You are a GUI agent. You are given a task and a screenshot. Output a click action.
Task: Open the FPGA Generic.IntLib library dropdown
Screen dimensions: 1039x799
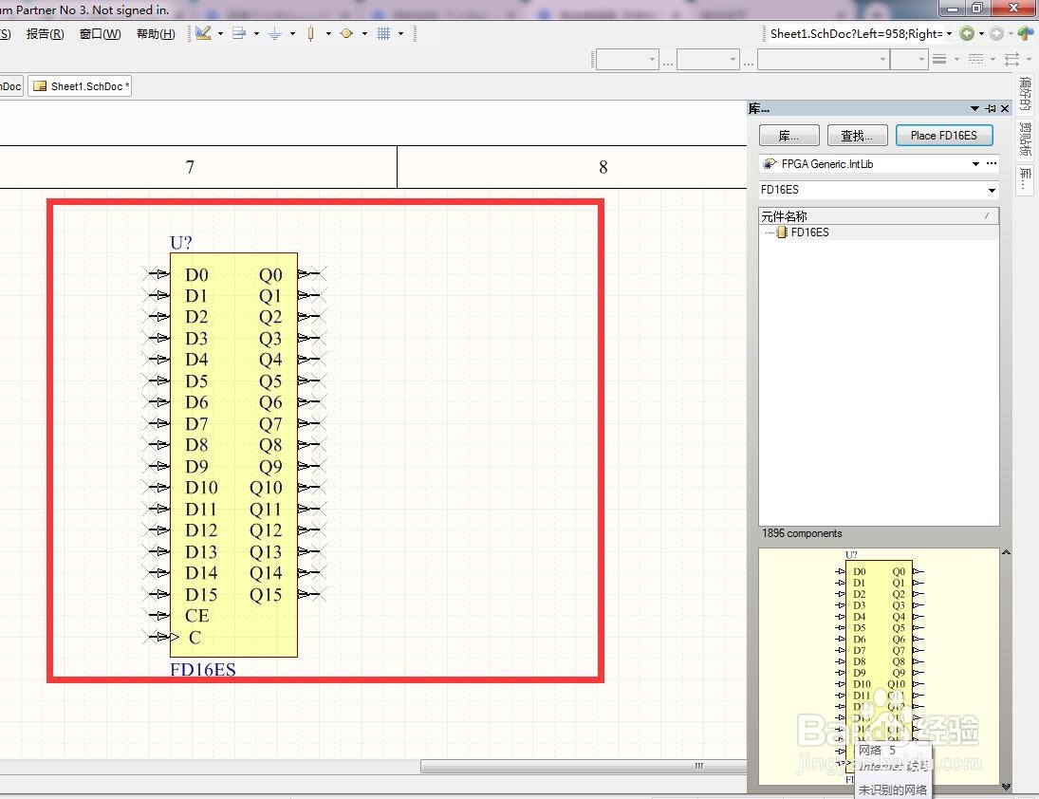pos(975,163)
